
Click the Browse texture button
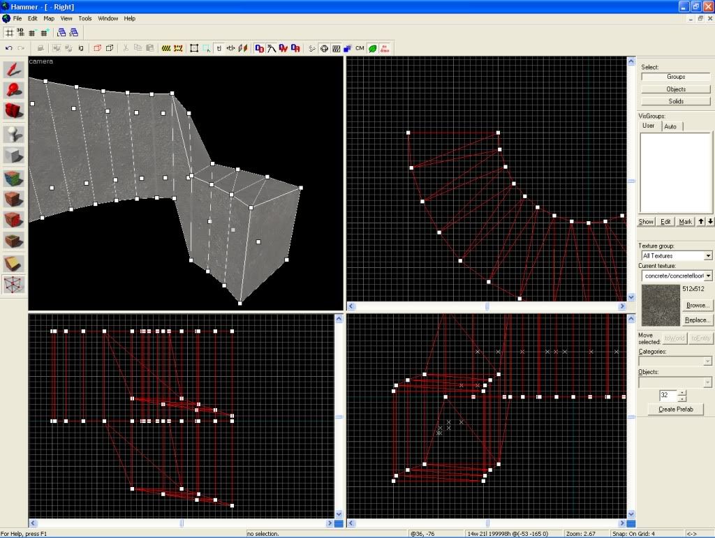tap(698, 306)
